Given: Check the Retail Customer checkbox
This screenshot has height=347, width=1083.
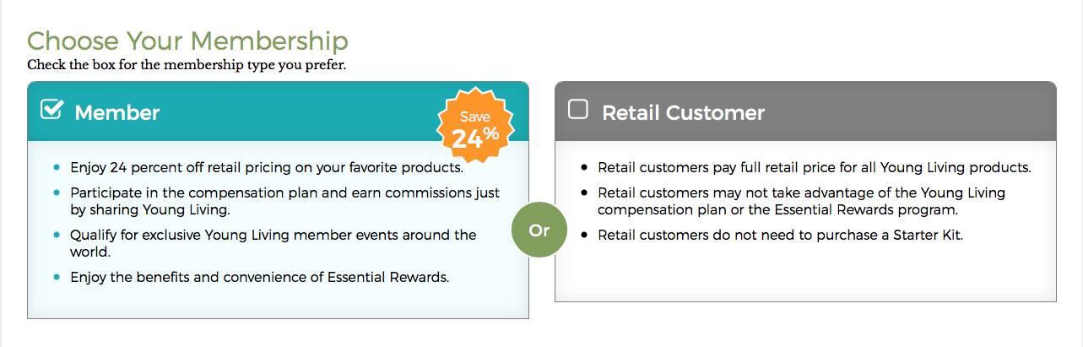Looking at the screenshot, I should point(578,110).
